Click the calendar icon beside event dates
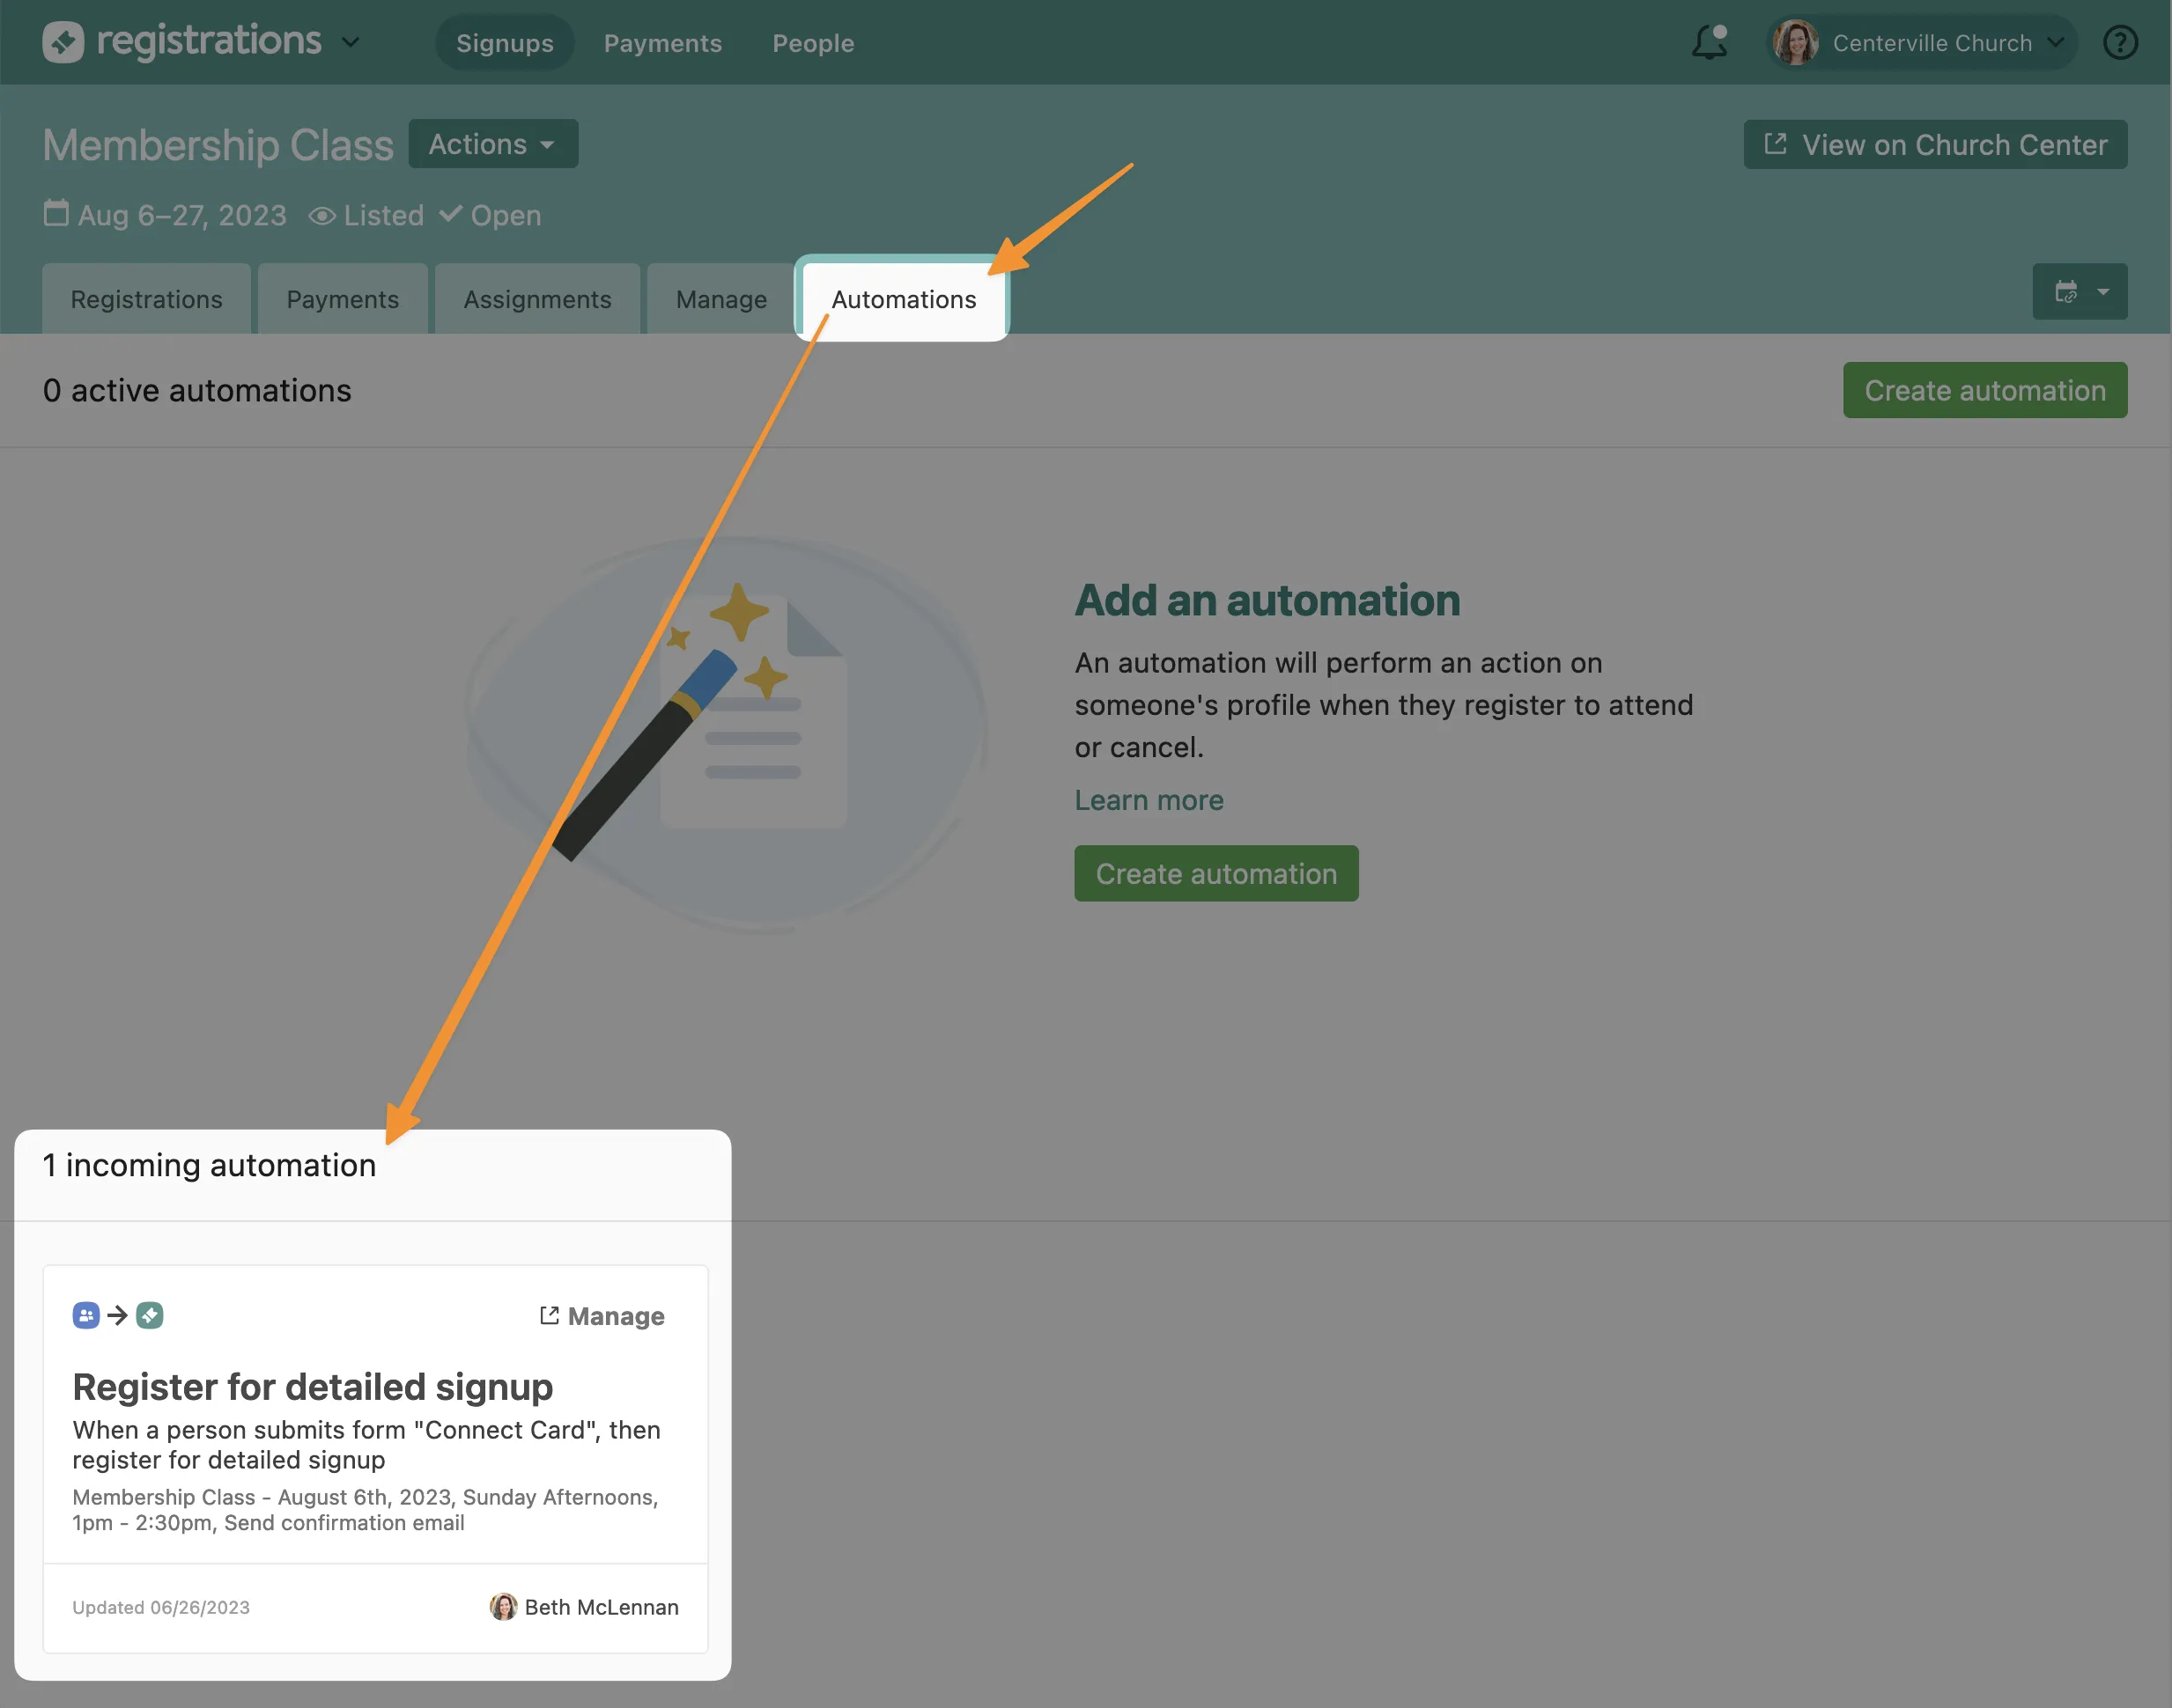Screen dimensions: 2172x1708 click(x=56, y=213)
